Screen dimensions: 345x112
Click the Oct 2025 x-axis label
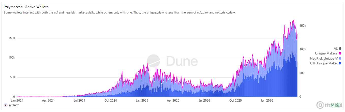(x=235, y=101)
